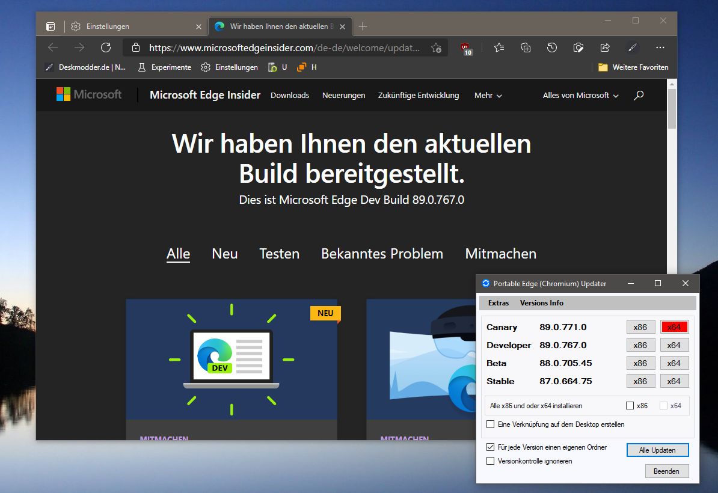Close the 'Wir haben Ihnen den aktuellen' tab
The height and width of the screenshot is (493, 718).
coord(343,26)
